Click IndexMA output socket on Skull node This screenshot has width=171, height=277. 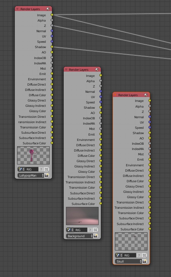pyautogui.click(x=150, y=149)
